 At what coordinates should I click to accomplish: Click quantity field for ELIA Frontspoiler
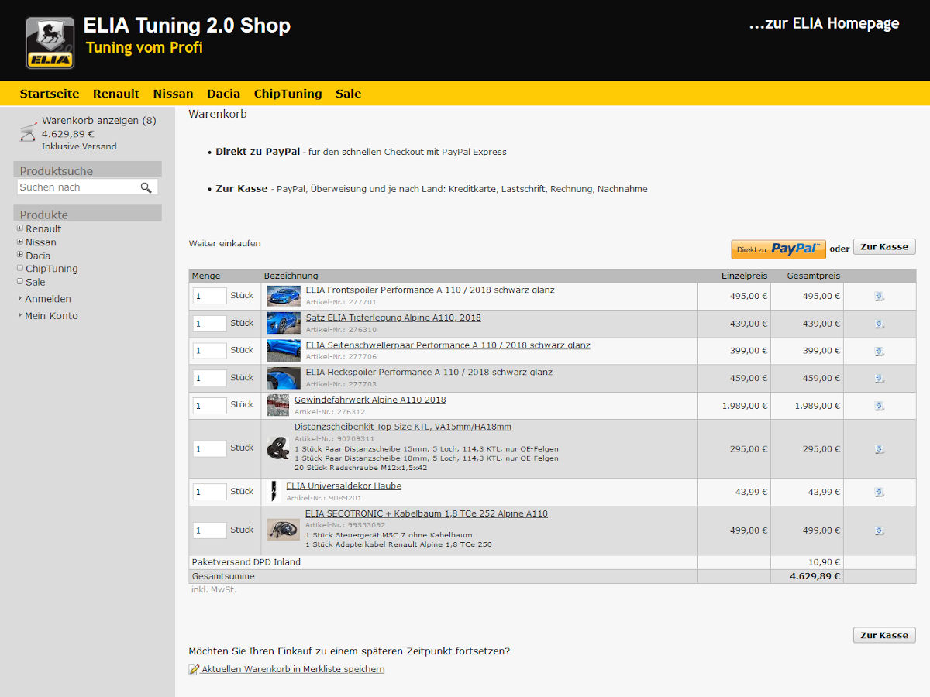[x=210, y=296]
